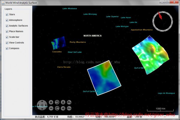This screenshot has width=180, height=120.
Task: Click the World Wind Analytic Surface window title
Action: click(x=21, y=3)
